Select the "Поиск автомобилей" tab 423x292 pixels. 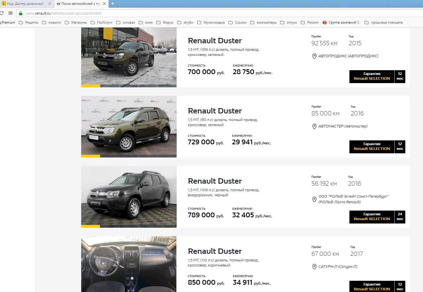(80, 4)
